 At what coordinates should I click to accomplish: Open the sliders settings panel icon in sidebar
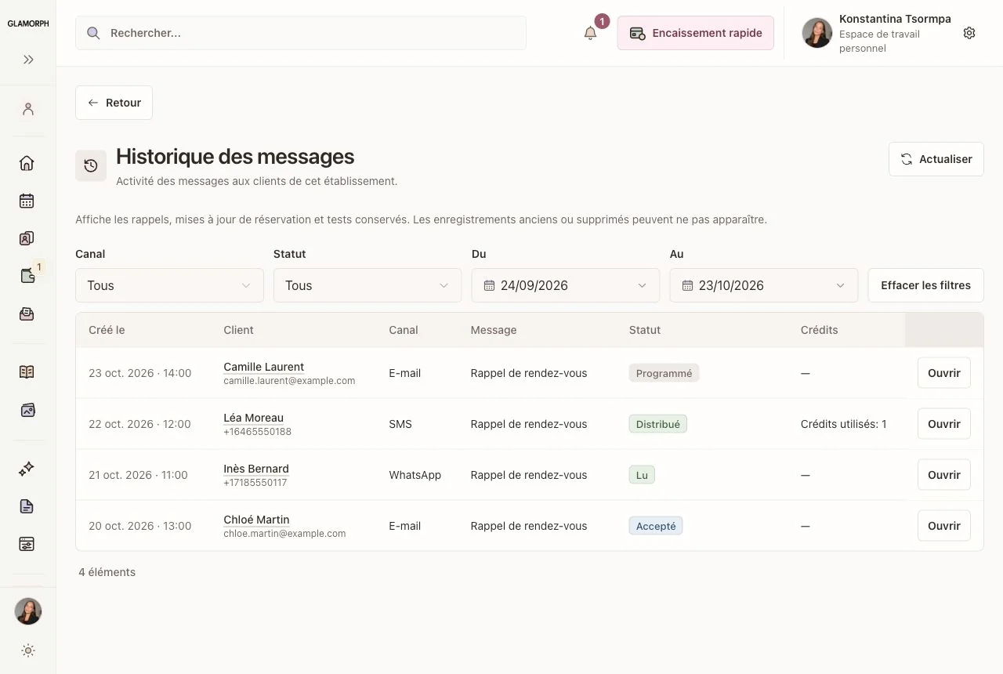pyautogui.click(x=27, y=544)
